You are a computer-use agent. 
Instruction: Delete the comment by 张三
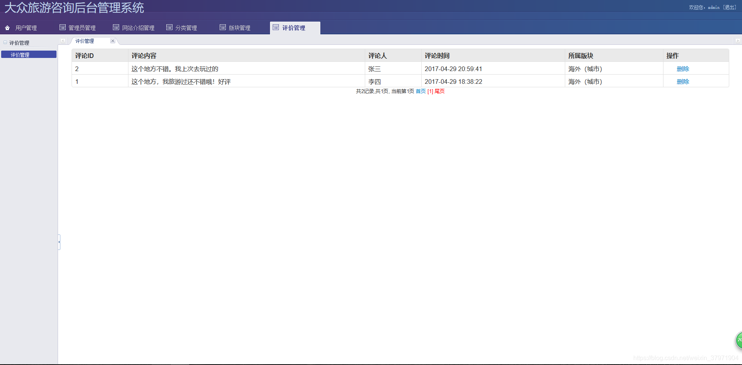pyautogui.click(x=683, y=69)
